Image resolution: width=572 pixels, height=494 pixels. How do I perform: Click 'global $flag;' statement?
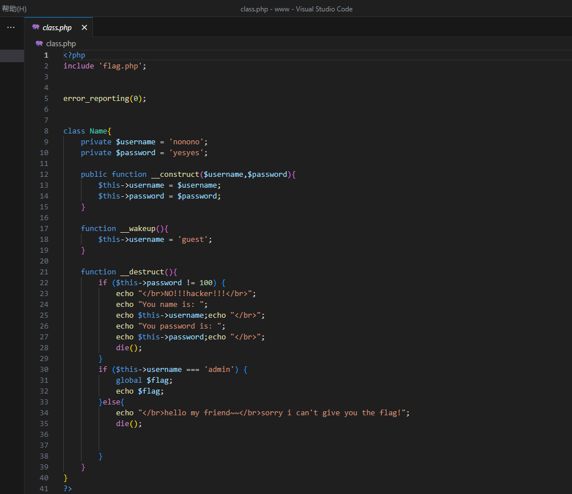[144, 380]
